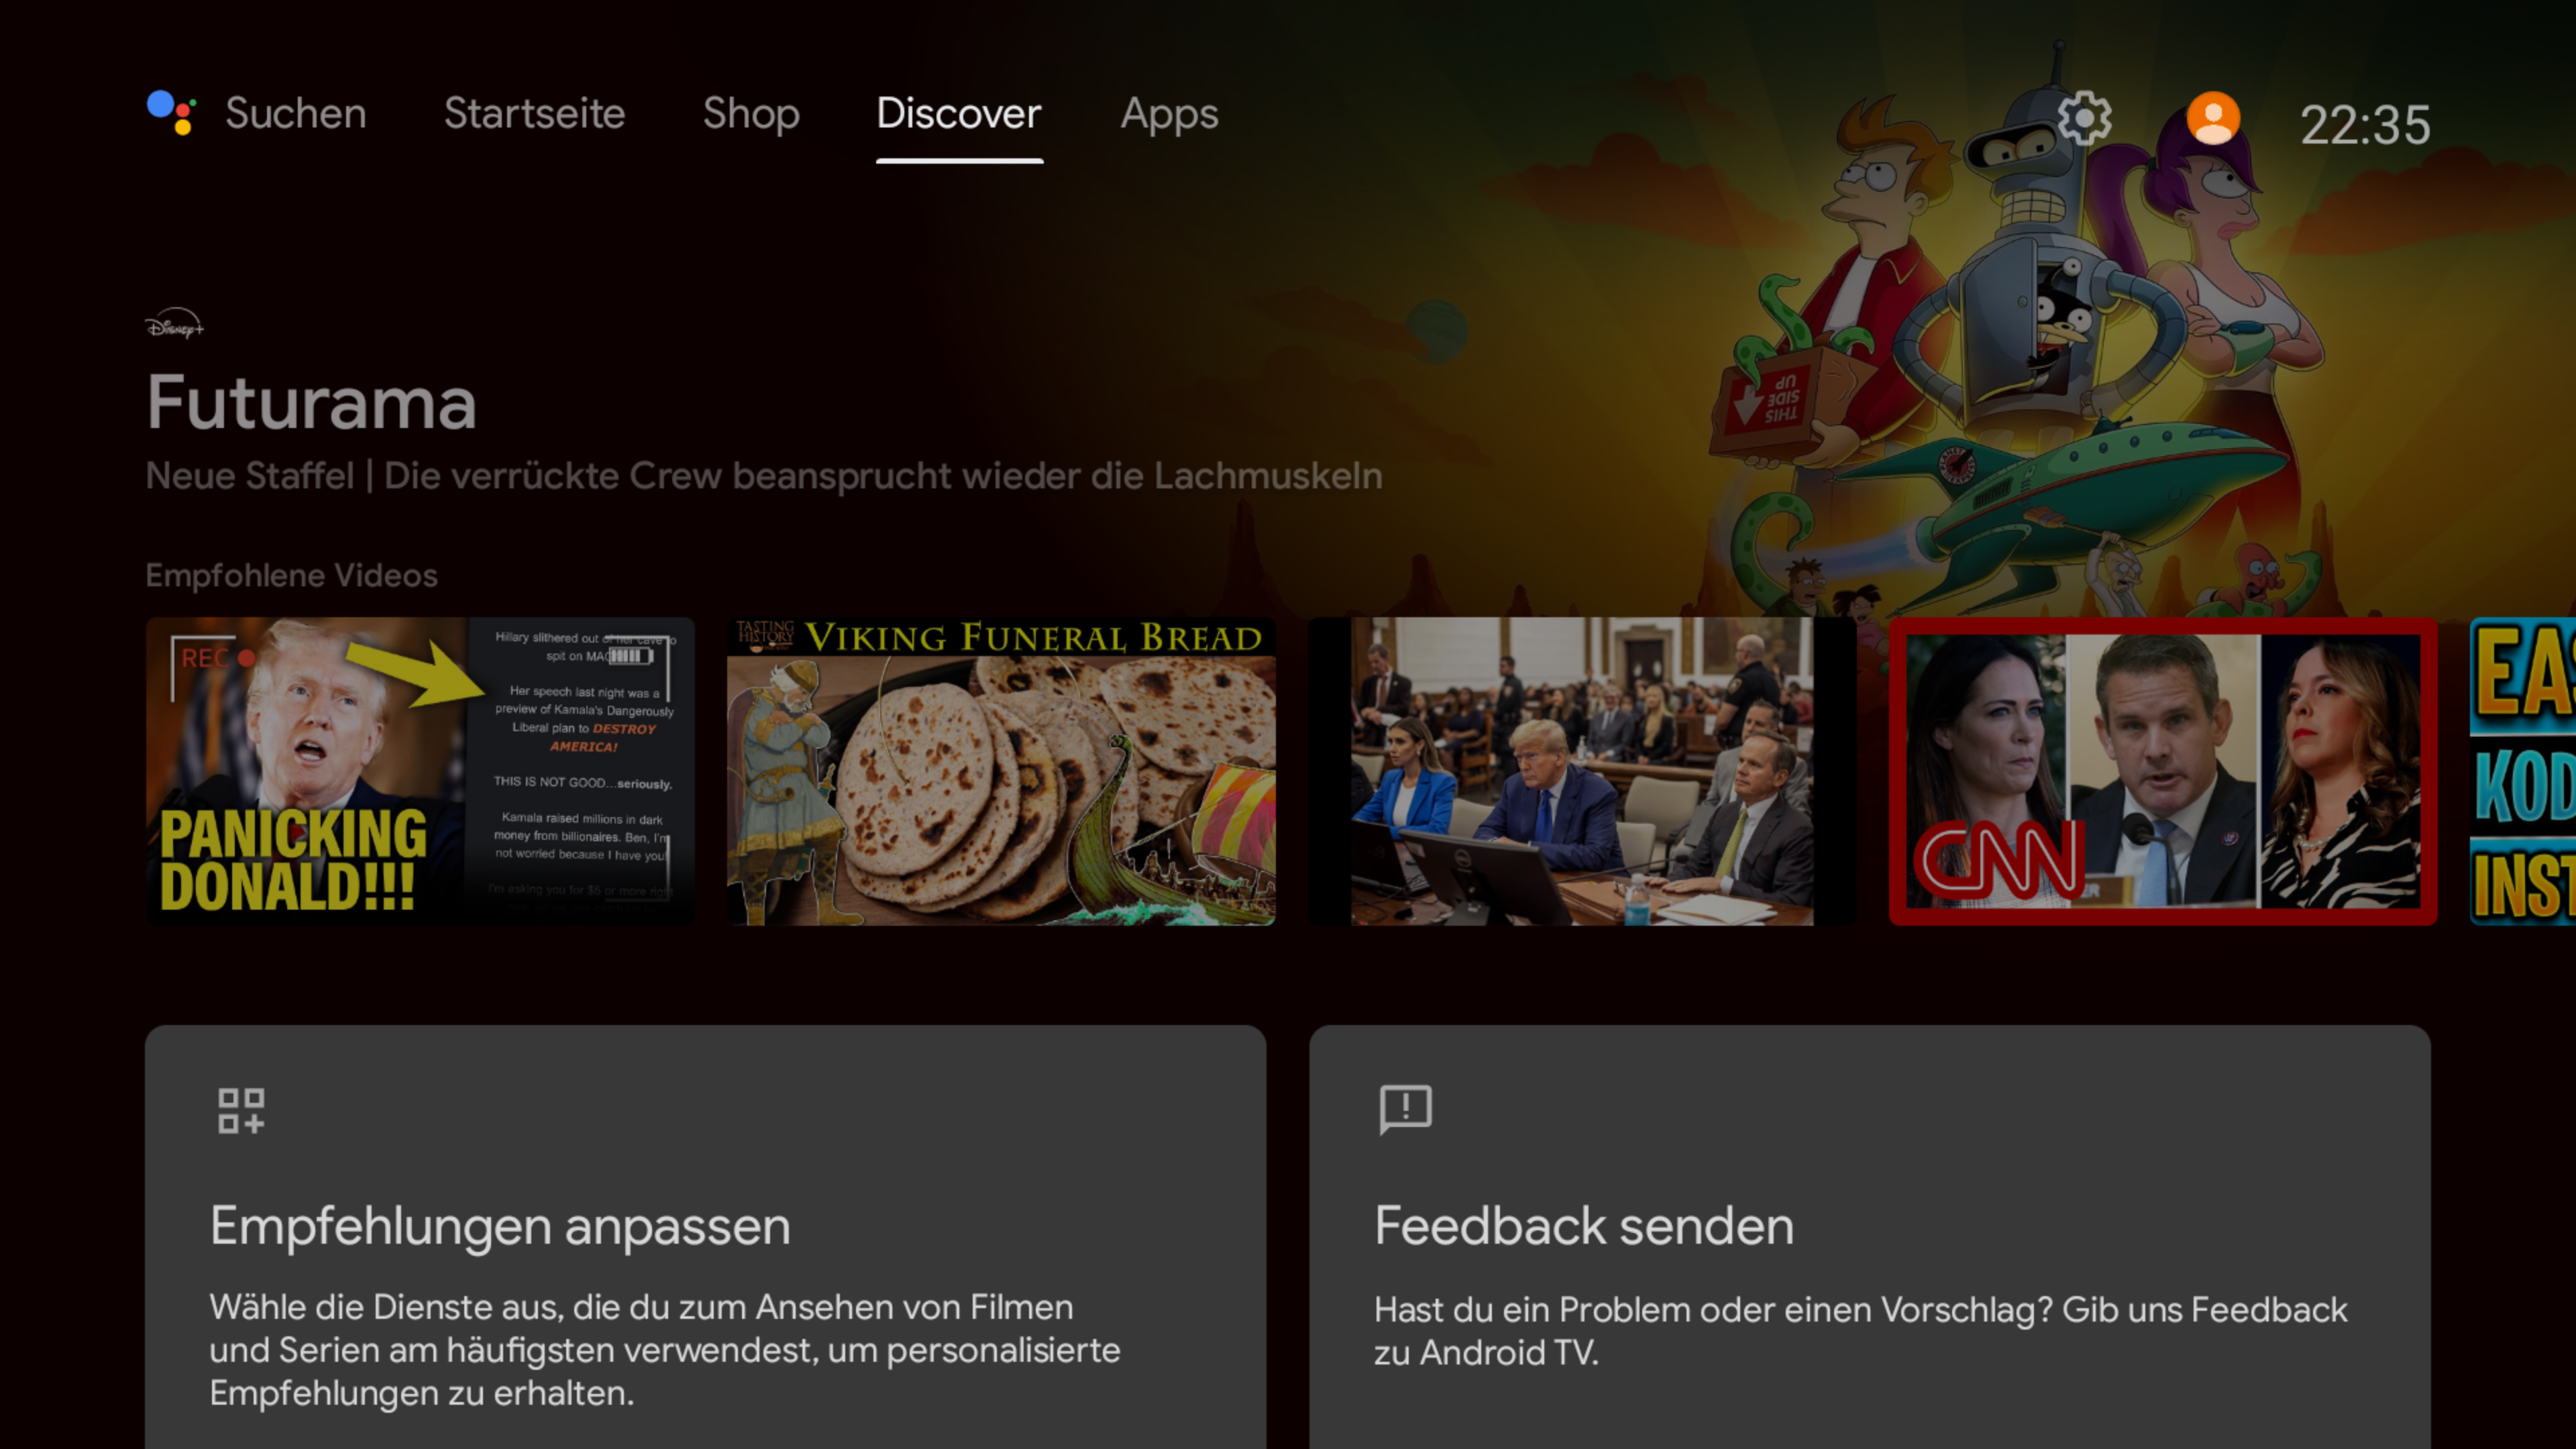Switch to the Startseite tab
2576x1449 pixels.
point(534,113)
